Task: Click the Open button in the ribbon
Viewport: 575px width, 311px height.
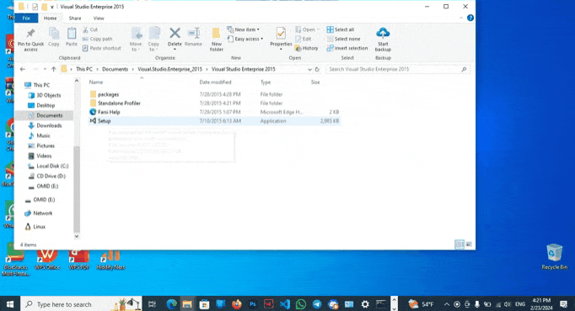Action: pos(307,29)
